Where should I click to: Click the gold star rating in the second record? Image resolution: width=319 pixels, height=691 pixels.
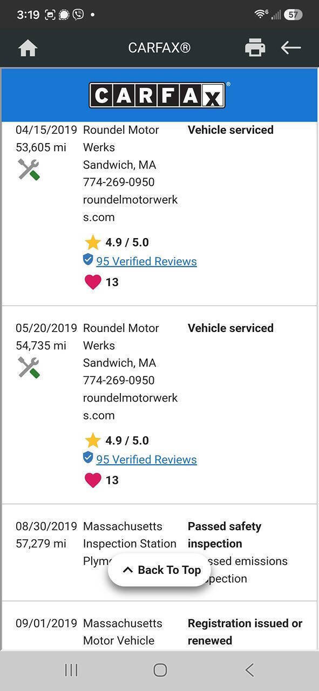coord(93,441)
